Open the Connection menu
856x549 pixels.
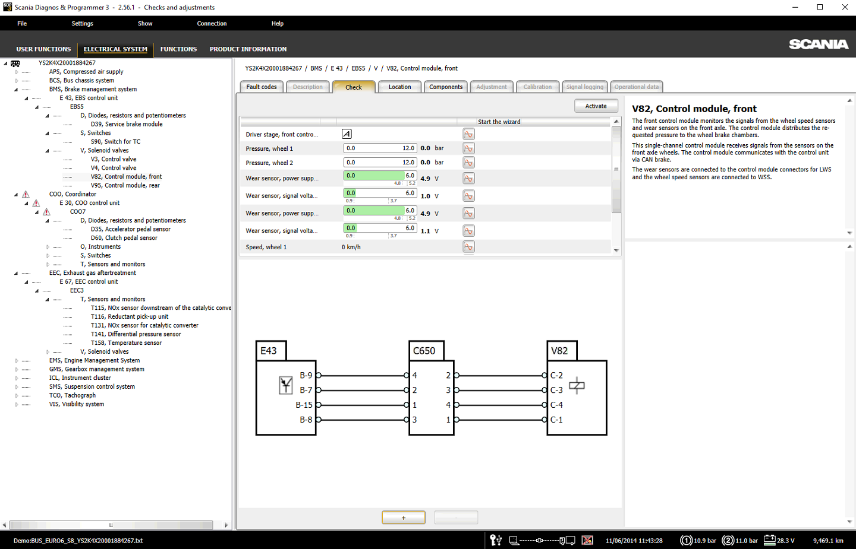coord(212,24)
